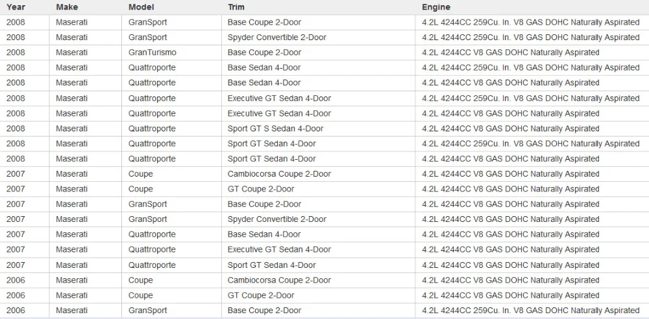Click Coupe model in 2006 GT Coupe row
Viewport: 649px width, 319px height.
pos(140,295)
